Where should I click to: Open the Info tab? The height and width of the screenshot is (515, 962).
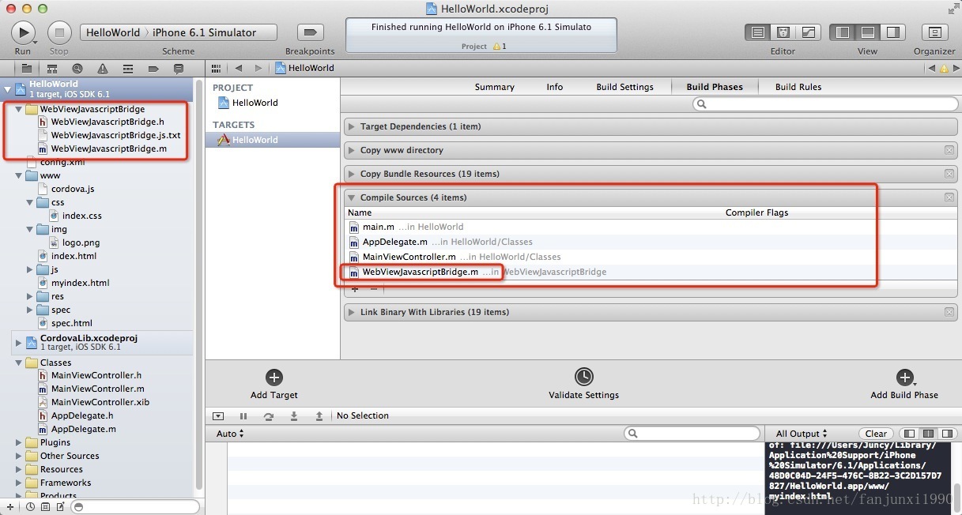click(x=555, y=87)
